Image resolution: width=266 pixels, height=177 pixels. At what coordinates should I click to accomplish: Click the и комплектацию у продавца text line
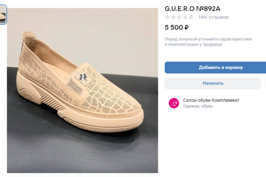[x=193, y=45]
